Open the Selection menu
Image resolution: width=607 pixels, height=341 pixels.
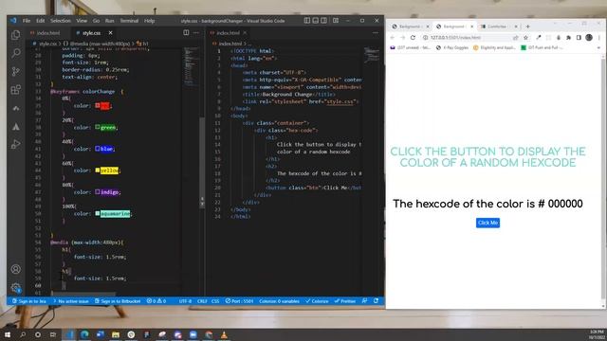(61, 21)
